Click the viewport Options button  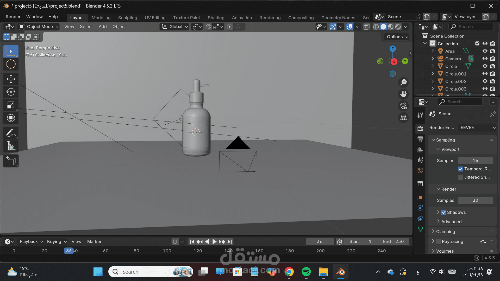[x=397, y=37]
